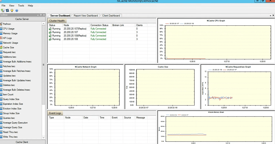Screen dimensions: 275x144
Task: Select the Deletes/sec counter icon
Action: (x=1, y=85)
